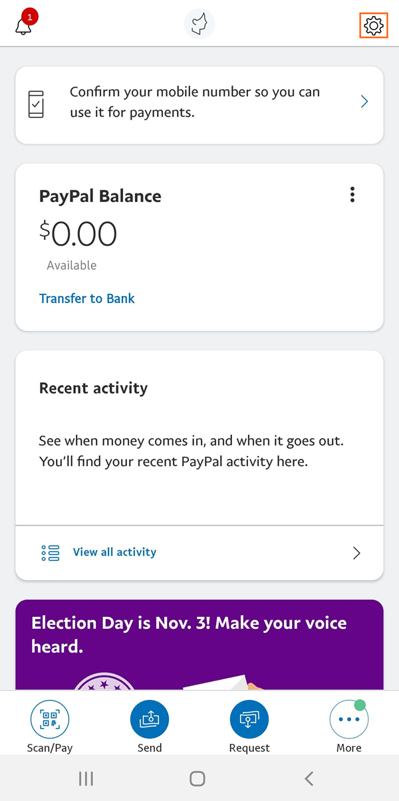
Task: Open the PayPal Balance three-dot menu
Action: pos(352,194)
